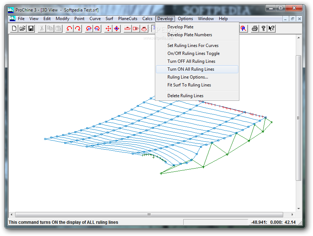Rotate view clockwise with right red arrow icon
The width and height of the screenshot is (313, 236).
78,28
